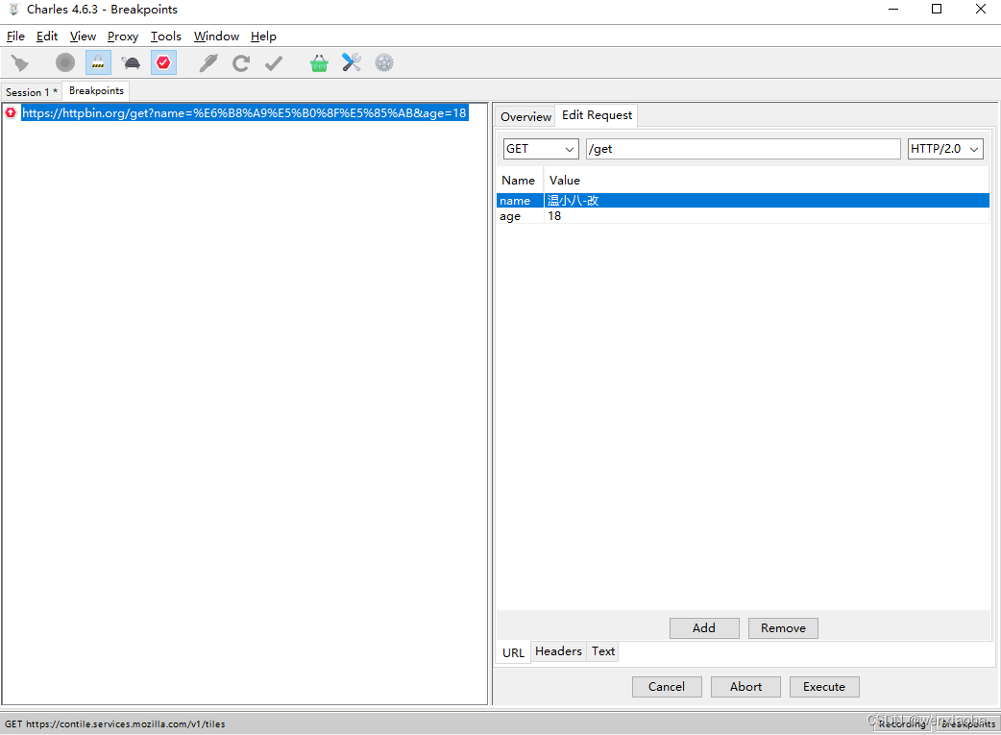Validate the selection with the checkmark icon
The image size is (1001, 735).
274,62
